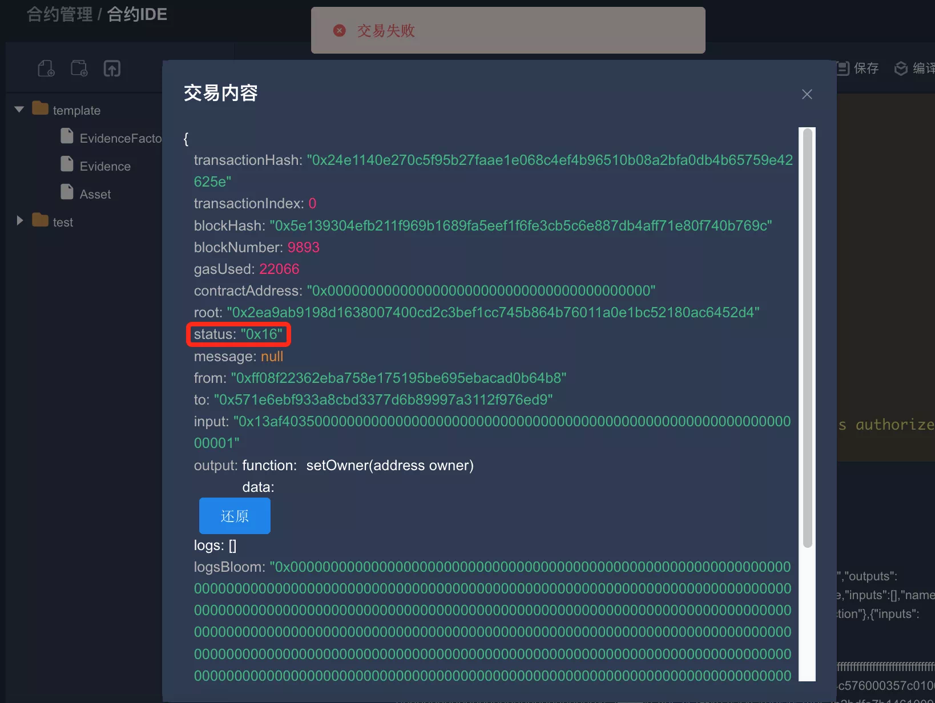Click the 编译 compile button

pyautogui.click(x=914, y=68)
